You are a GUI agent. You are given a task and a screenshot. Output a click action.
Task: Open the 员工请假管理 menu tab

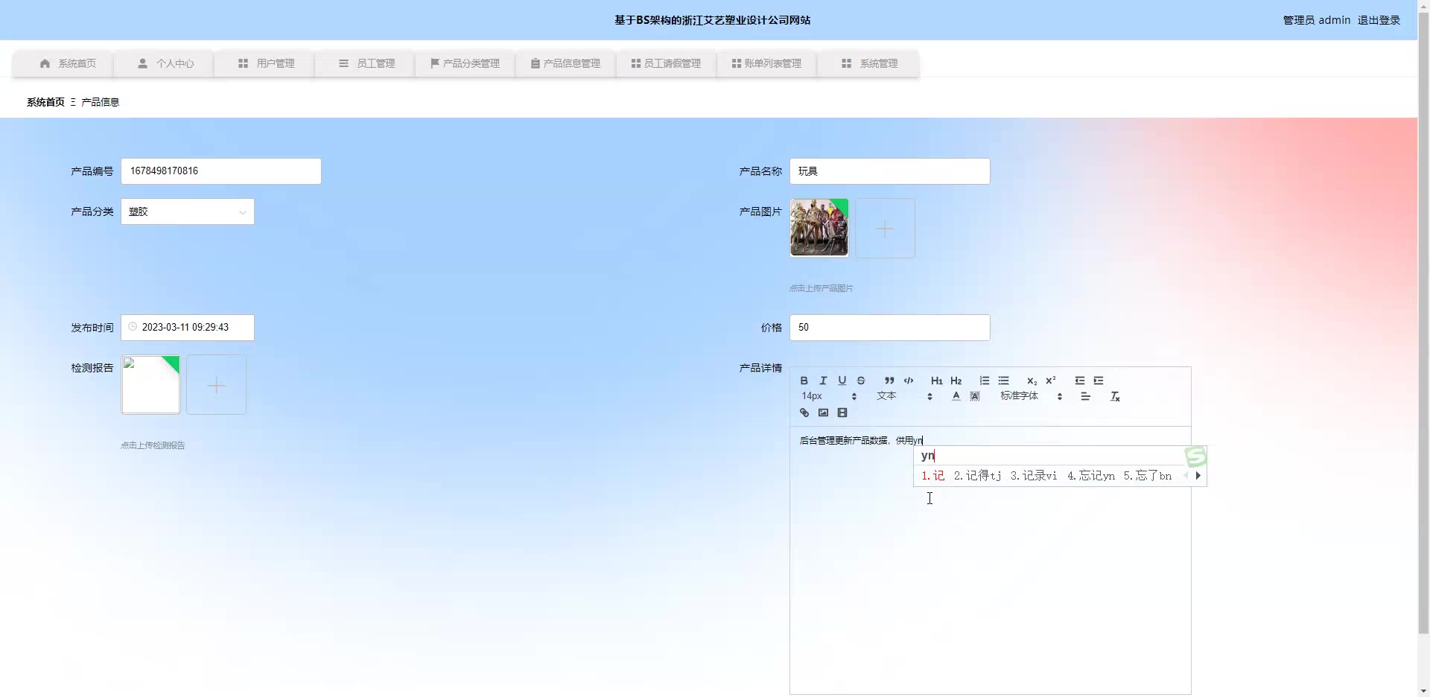pos(666,63)
